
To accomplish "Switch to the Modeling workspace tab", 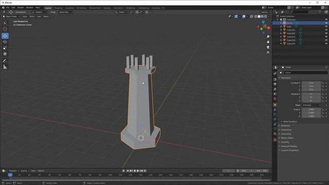I will point(58,8).
